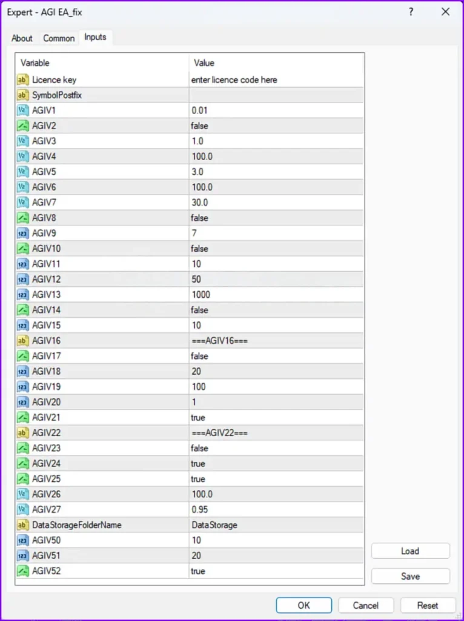
Task: Select the ===AGIV16=== value cell
Action: tap(276, 341)
